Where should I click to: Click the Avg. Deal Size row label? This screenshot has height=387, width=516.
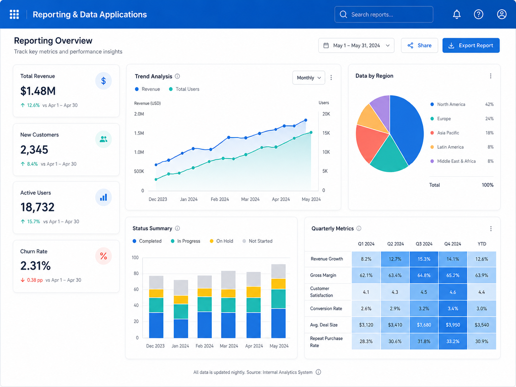click(x=324, y=325)
